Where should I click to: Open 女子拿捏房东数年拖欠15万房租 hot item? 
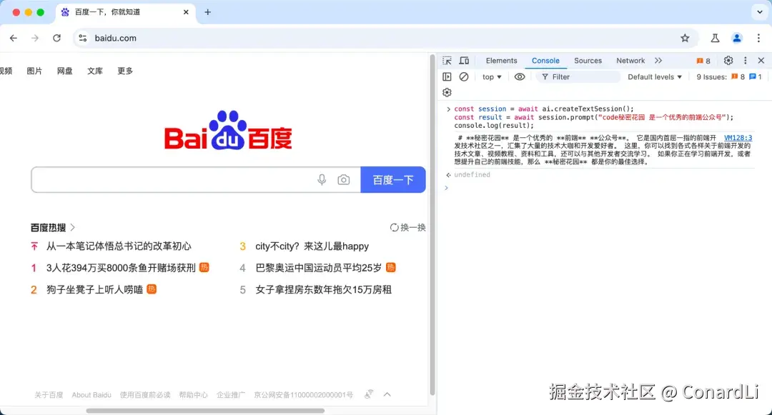324,289
